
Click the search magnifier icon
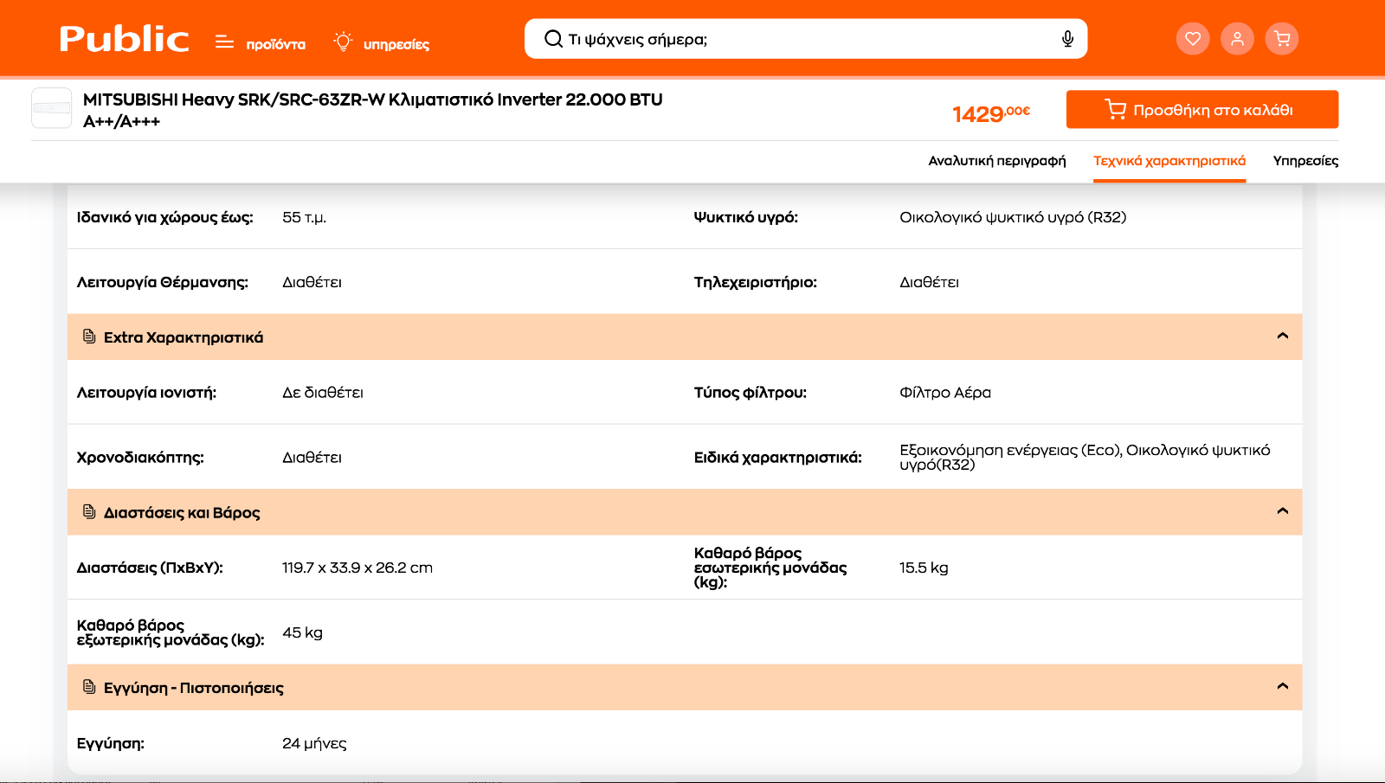click(553, 39)
